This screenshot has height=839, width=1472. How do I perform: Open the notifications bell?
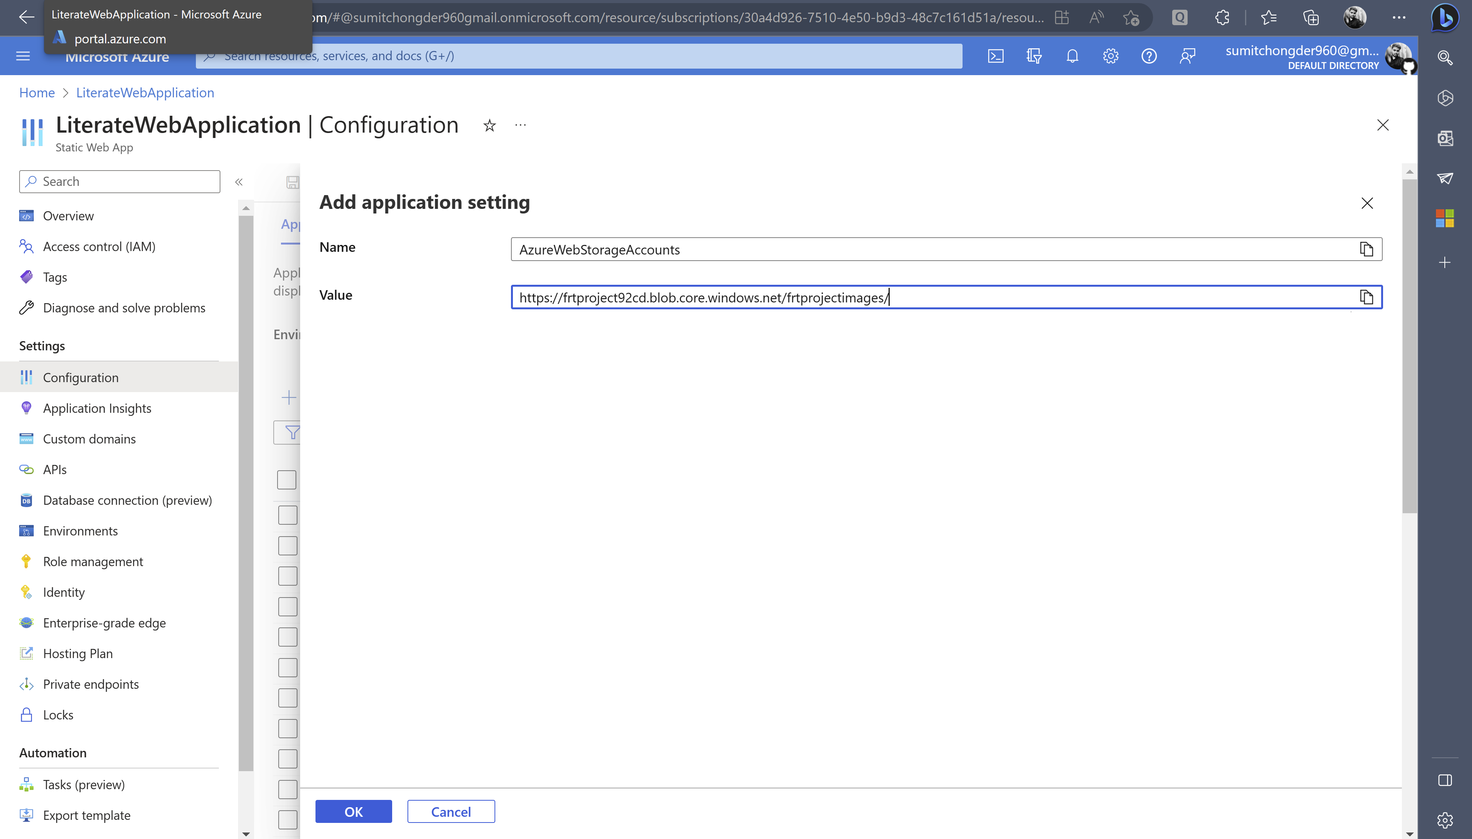tap(1071, 55)
